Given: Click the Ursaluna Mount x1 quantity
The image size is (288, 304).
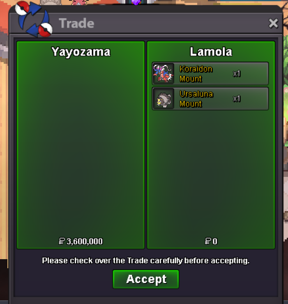Looking at the screenshot, I should point(237,99).
